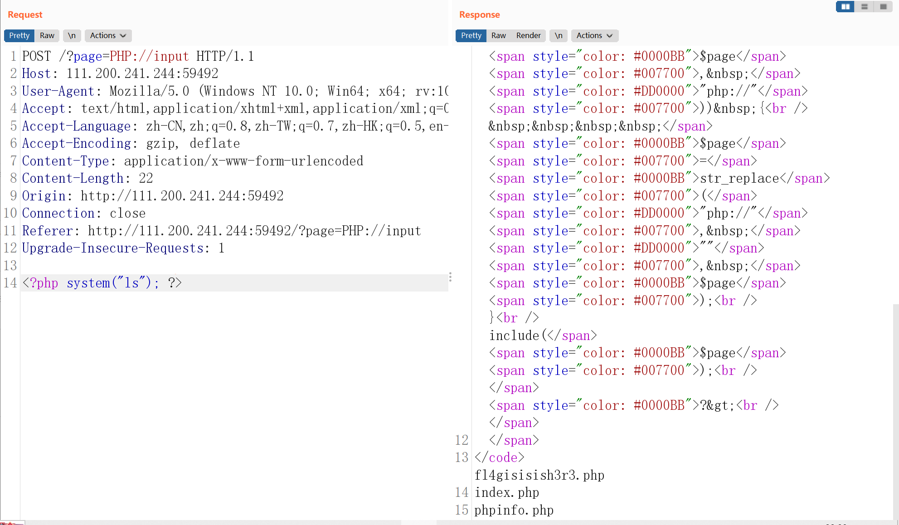Viewport: 899px width, 525px height.
Task: Click the Content-Length: 22 line
Action: coord(87,178)
